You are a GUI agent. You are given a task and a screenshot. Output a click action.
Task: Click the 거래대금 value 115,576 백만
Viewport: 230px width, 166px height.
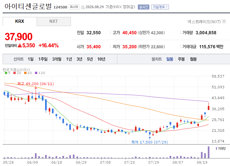coord(211,47)
